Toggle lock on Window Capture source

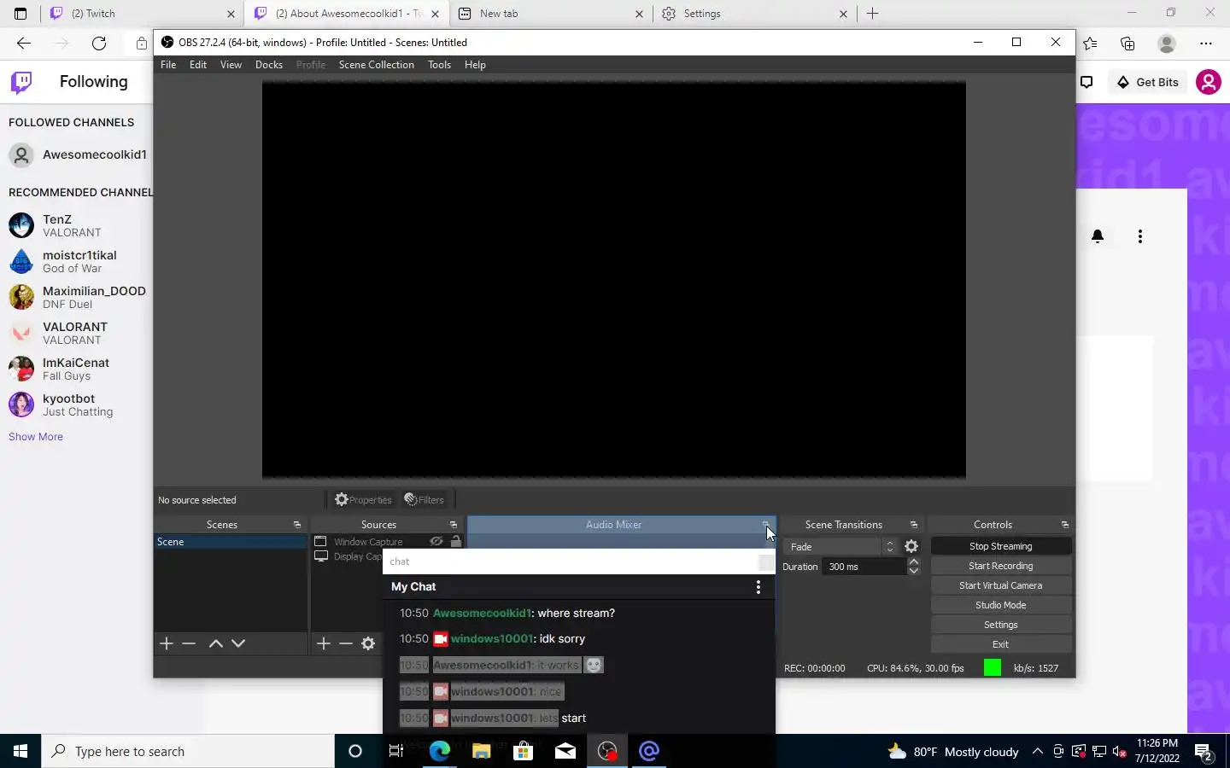(x=456, y=542)
